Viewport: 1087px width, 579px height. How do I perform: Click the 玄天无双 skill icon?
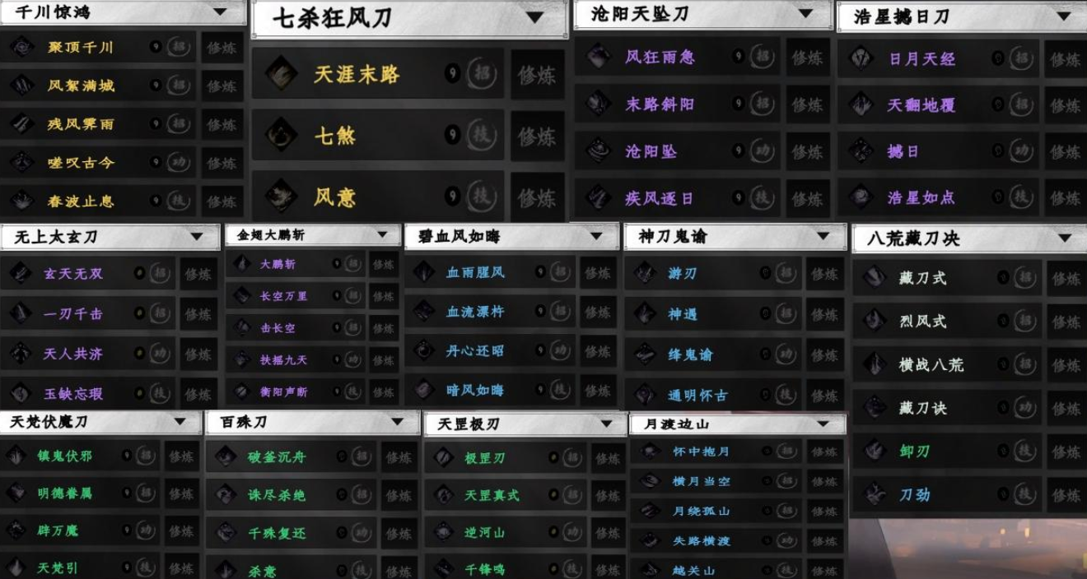(x=21, y=273)
